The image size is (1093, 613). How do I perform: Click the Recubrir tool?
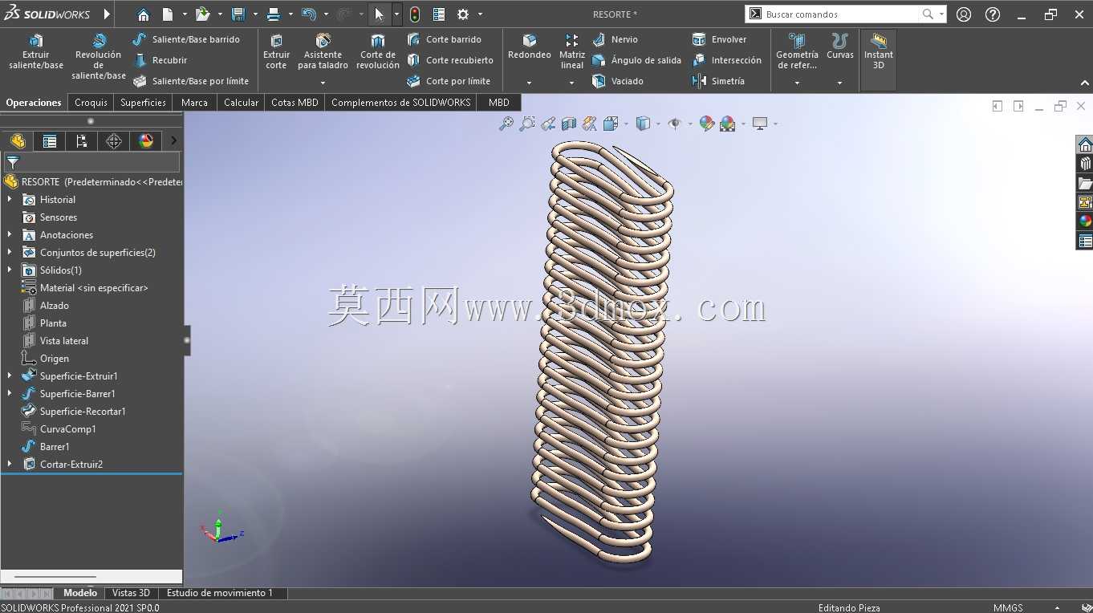(160, 60)
